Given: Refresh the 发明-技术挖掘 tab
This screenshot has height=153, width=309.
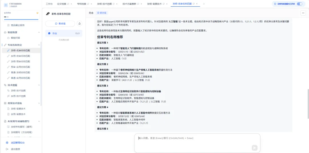Looking at the screenshot, I should (x=114, y=4).
